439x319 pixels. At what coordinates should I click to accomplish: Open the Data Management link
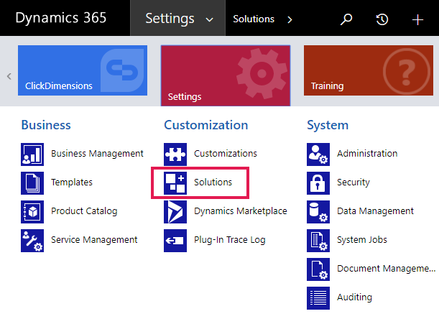(375, 211)
